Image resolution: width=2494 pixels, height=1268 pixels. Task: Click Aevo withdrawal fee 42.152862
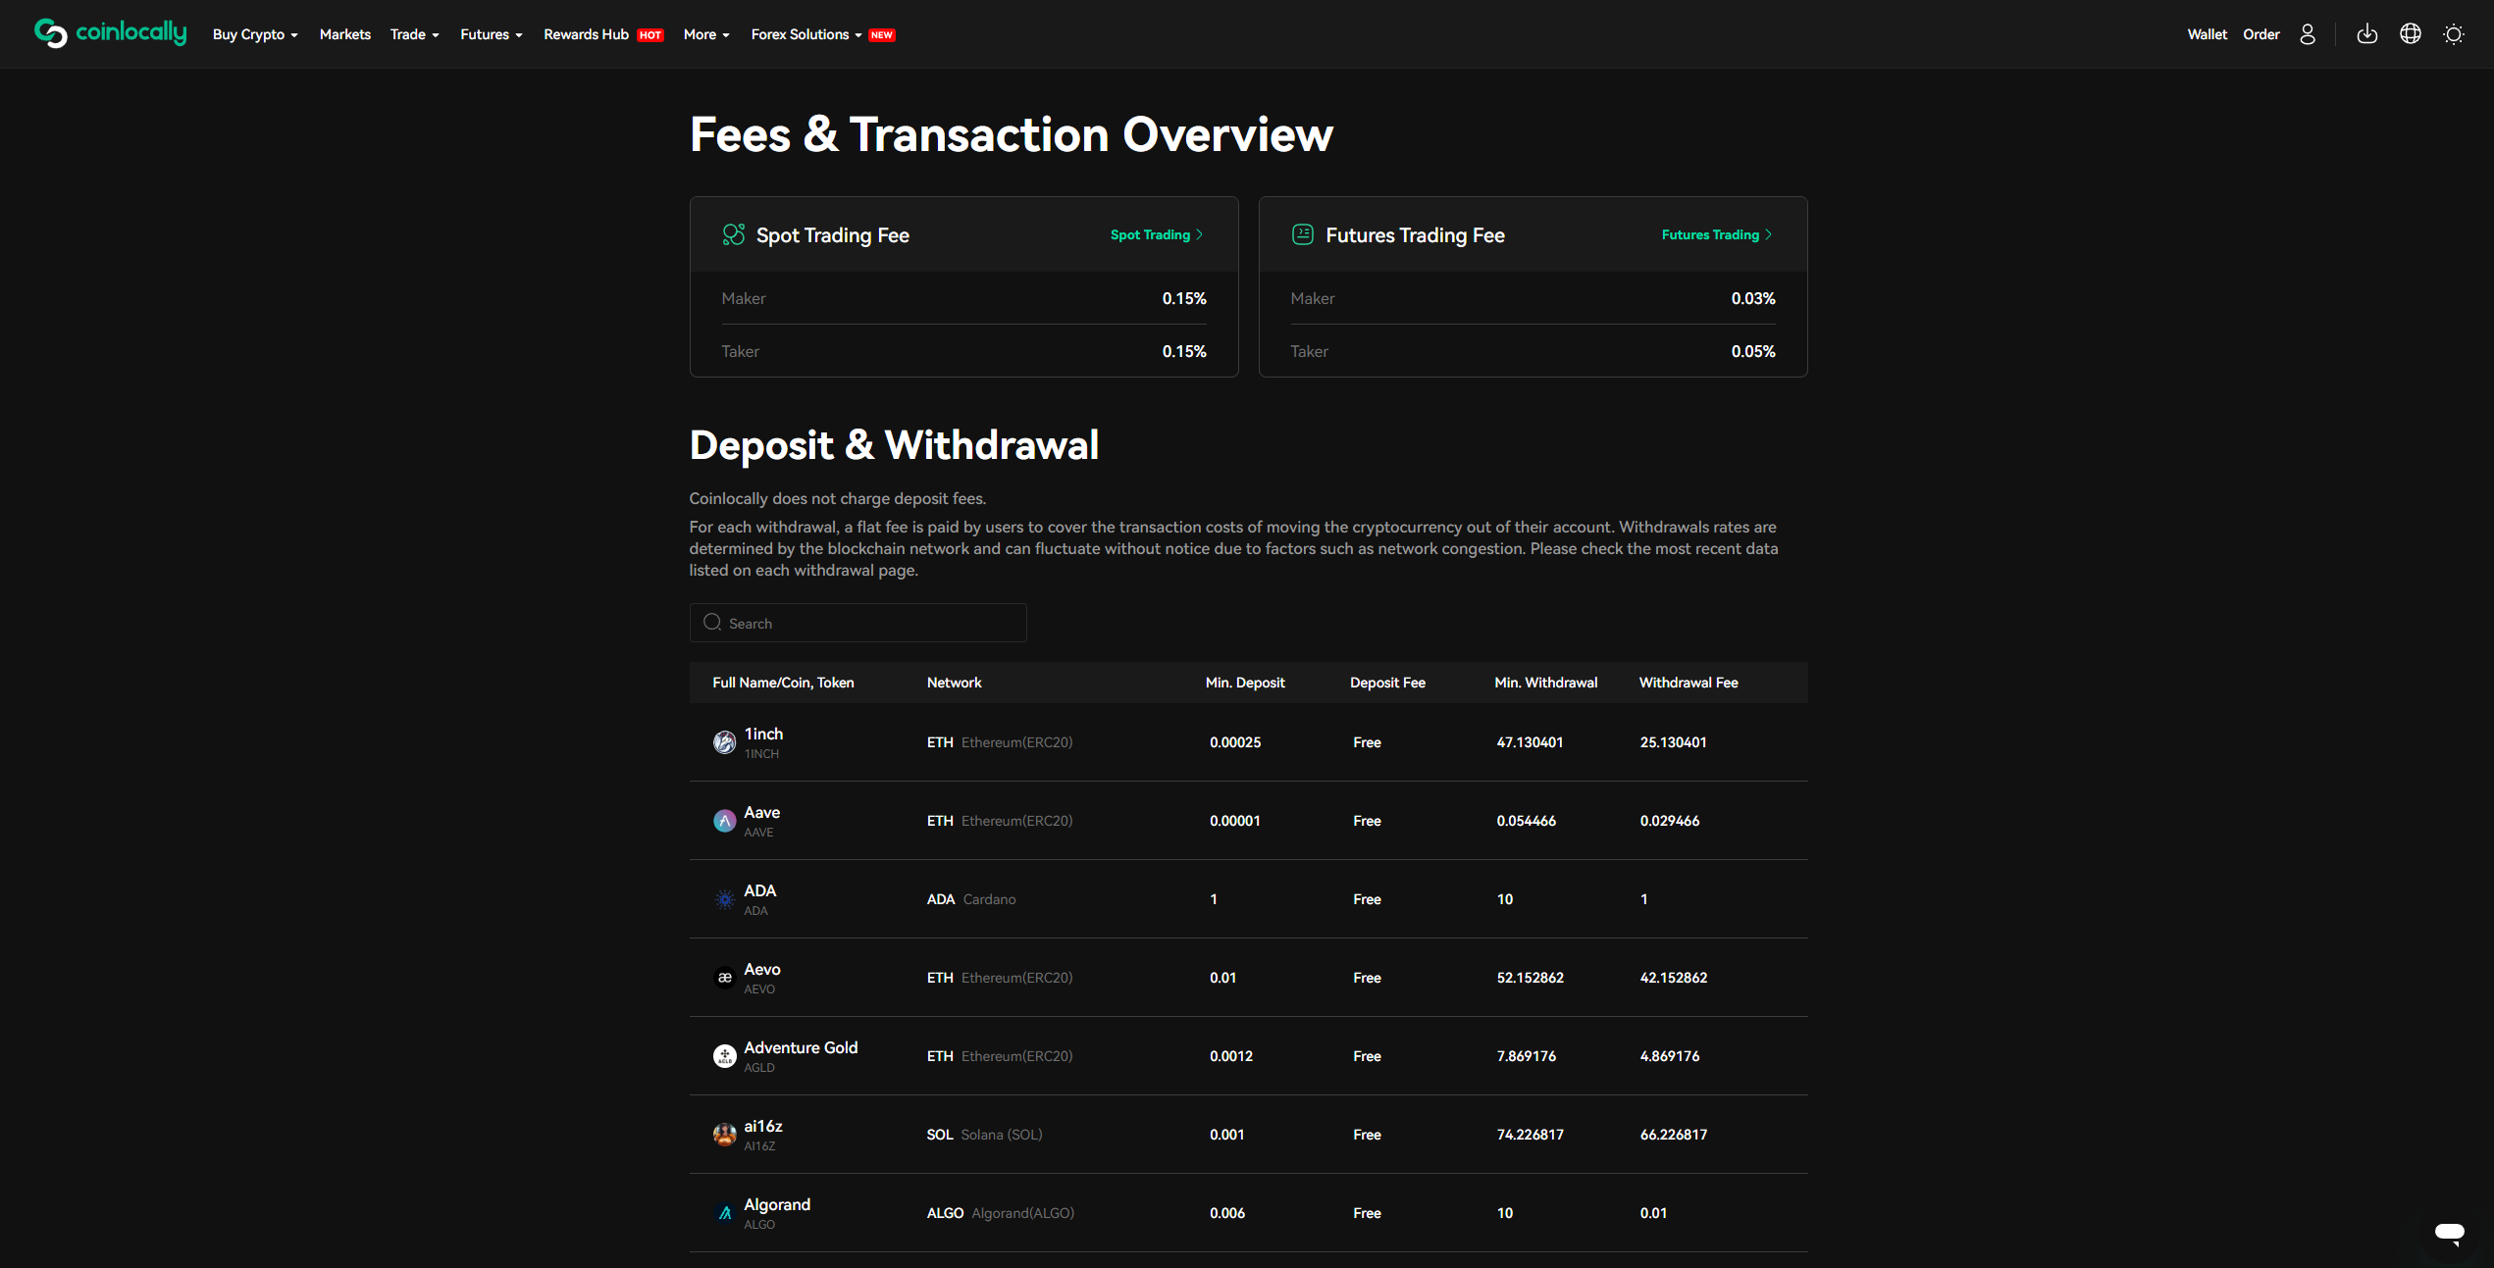[1673, 978]
